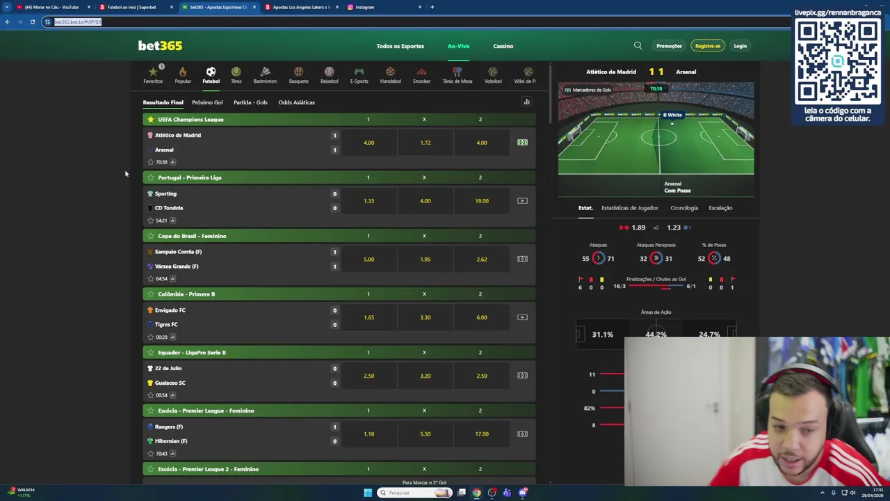Open the Chrome taskbar icon
The height and width of the screenshot is (501, 890).
coord(476,493)
